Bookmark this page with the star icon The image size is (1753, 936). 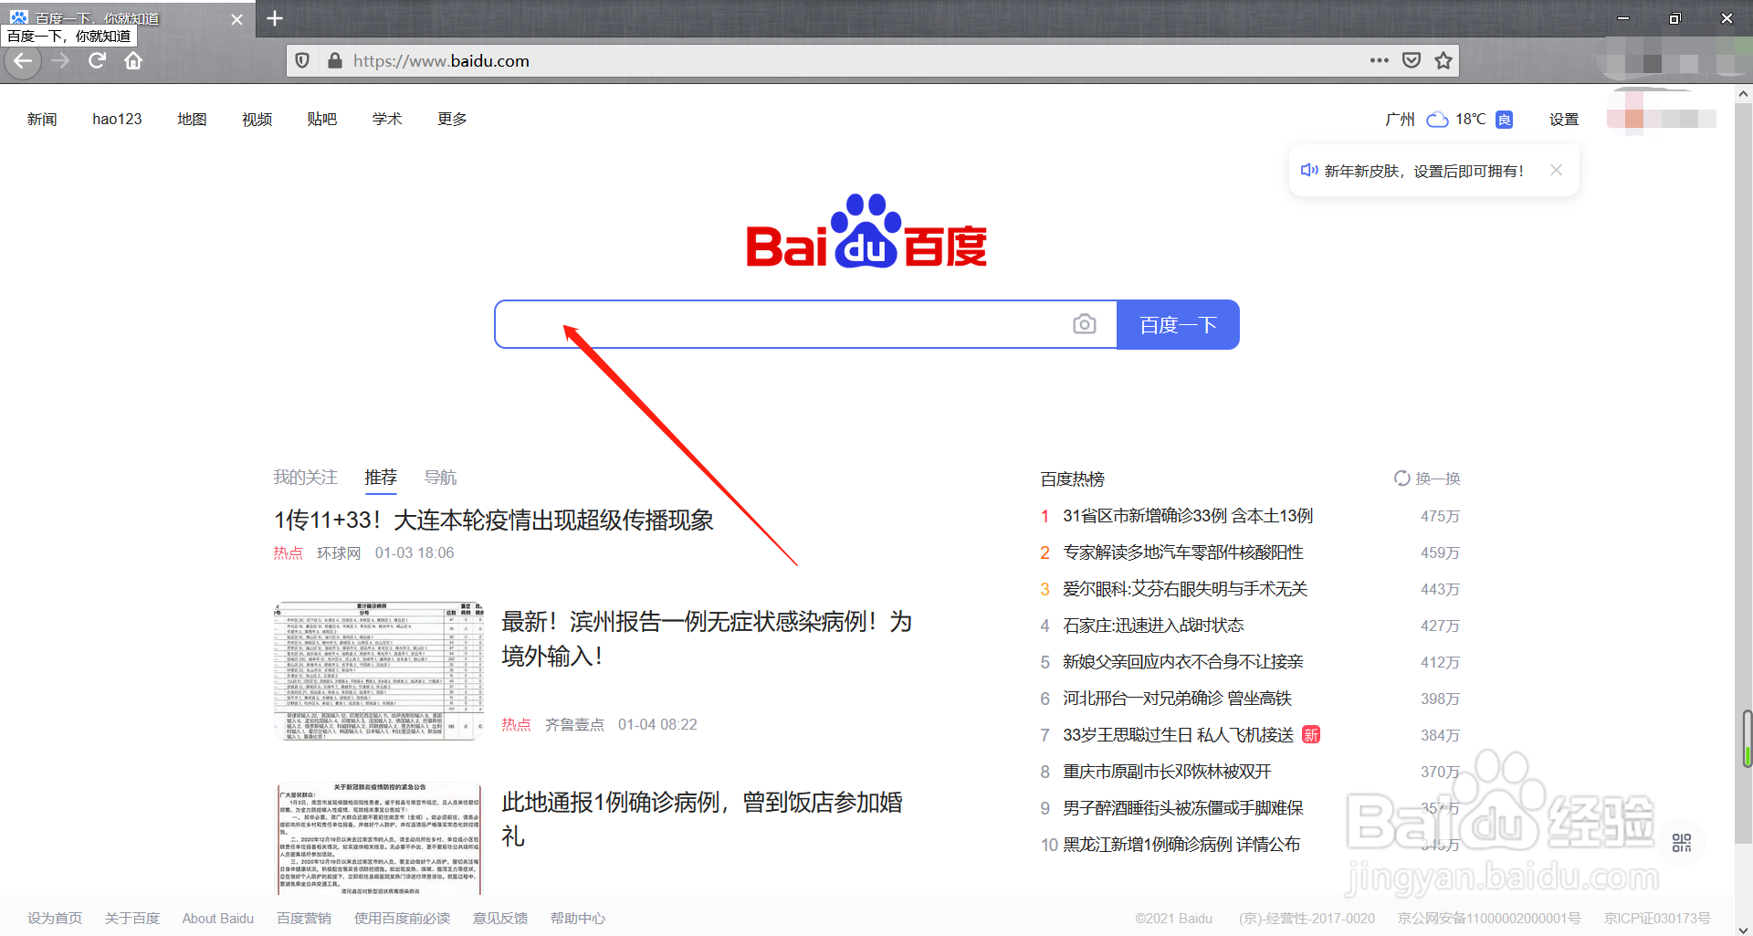pyautogui.click(x=1443, y=60)
